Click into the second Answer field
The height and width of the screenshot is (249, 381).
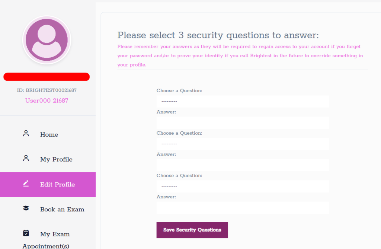pyautogui.click(x=243, y=165)
